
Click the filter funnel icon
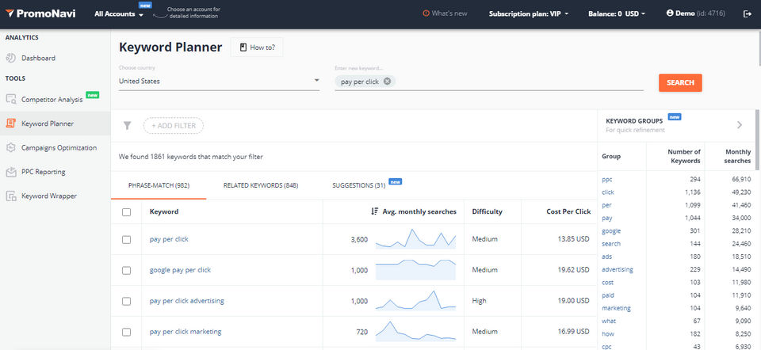point(127,125)
